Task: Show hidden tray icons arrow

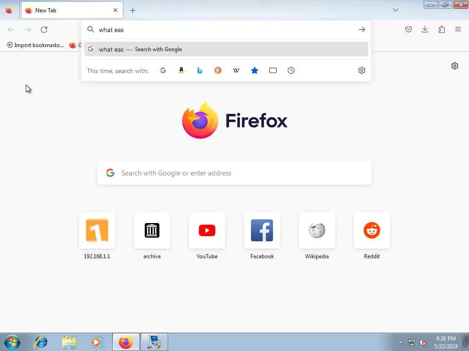Action: [400, 342]
